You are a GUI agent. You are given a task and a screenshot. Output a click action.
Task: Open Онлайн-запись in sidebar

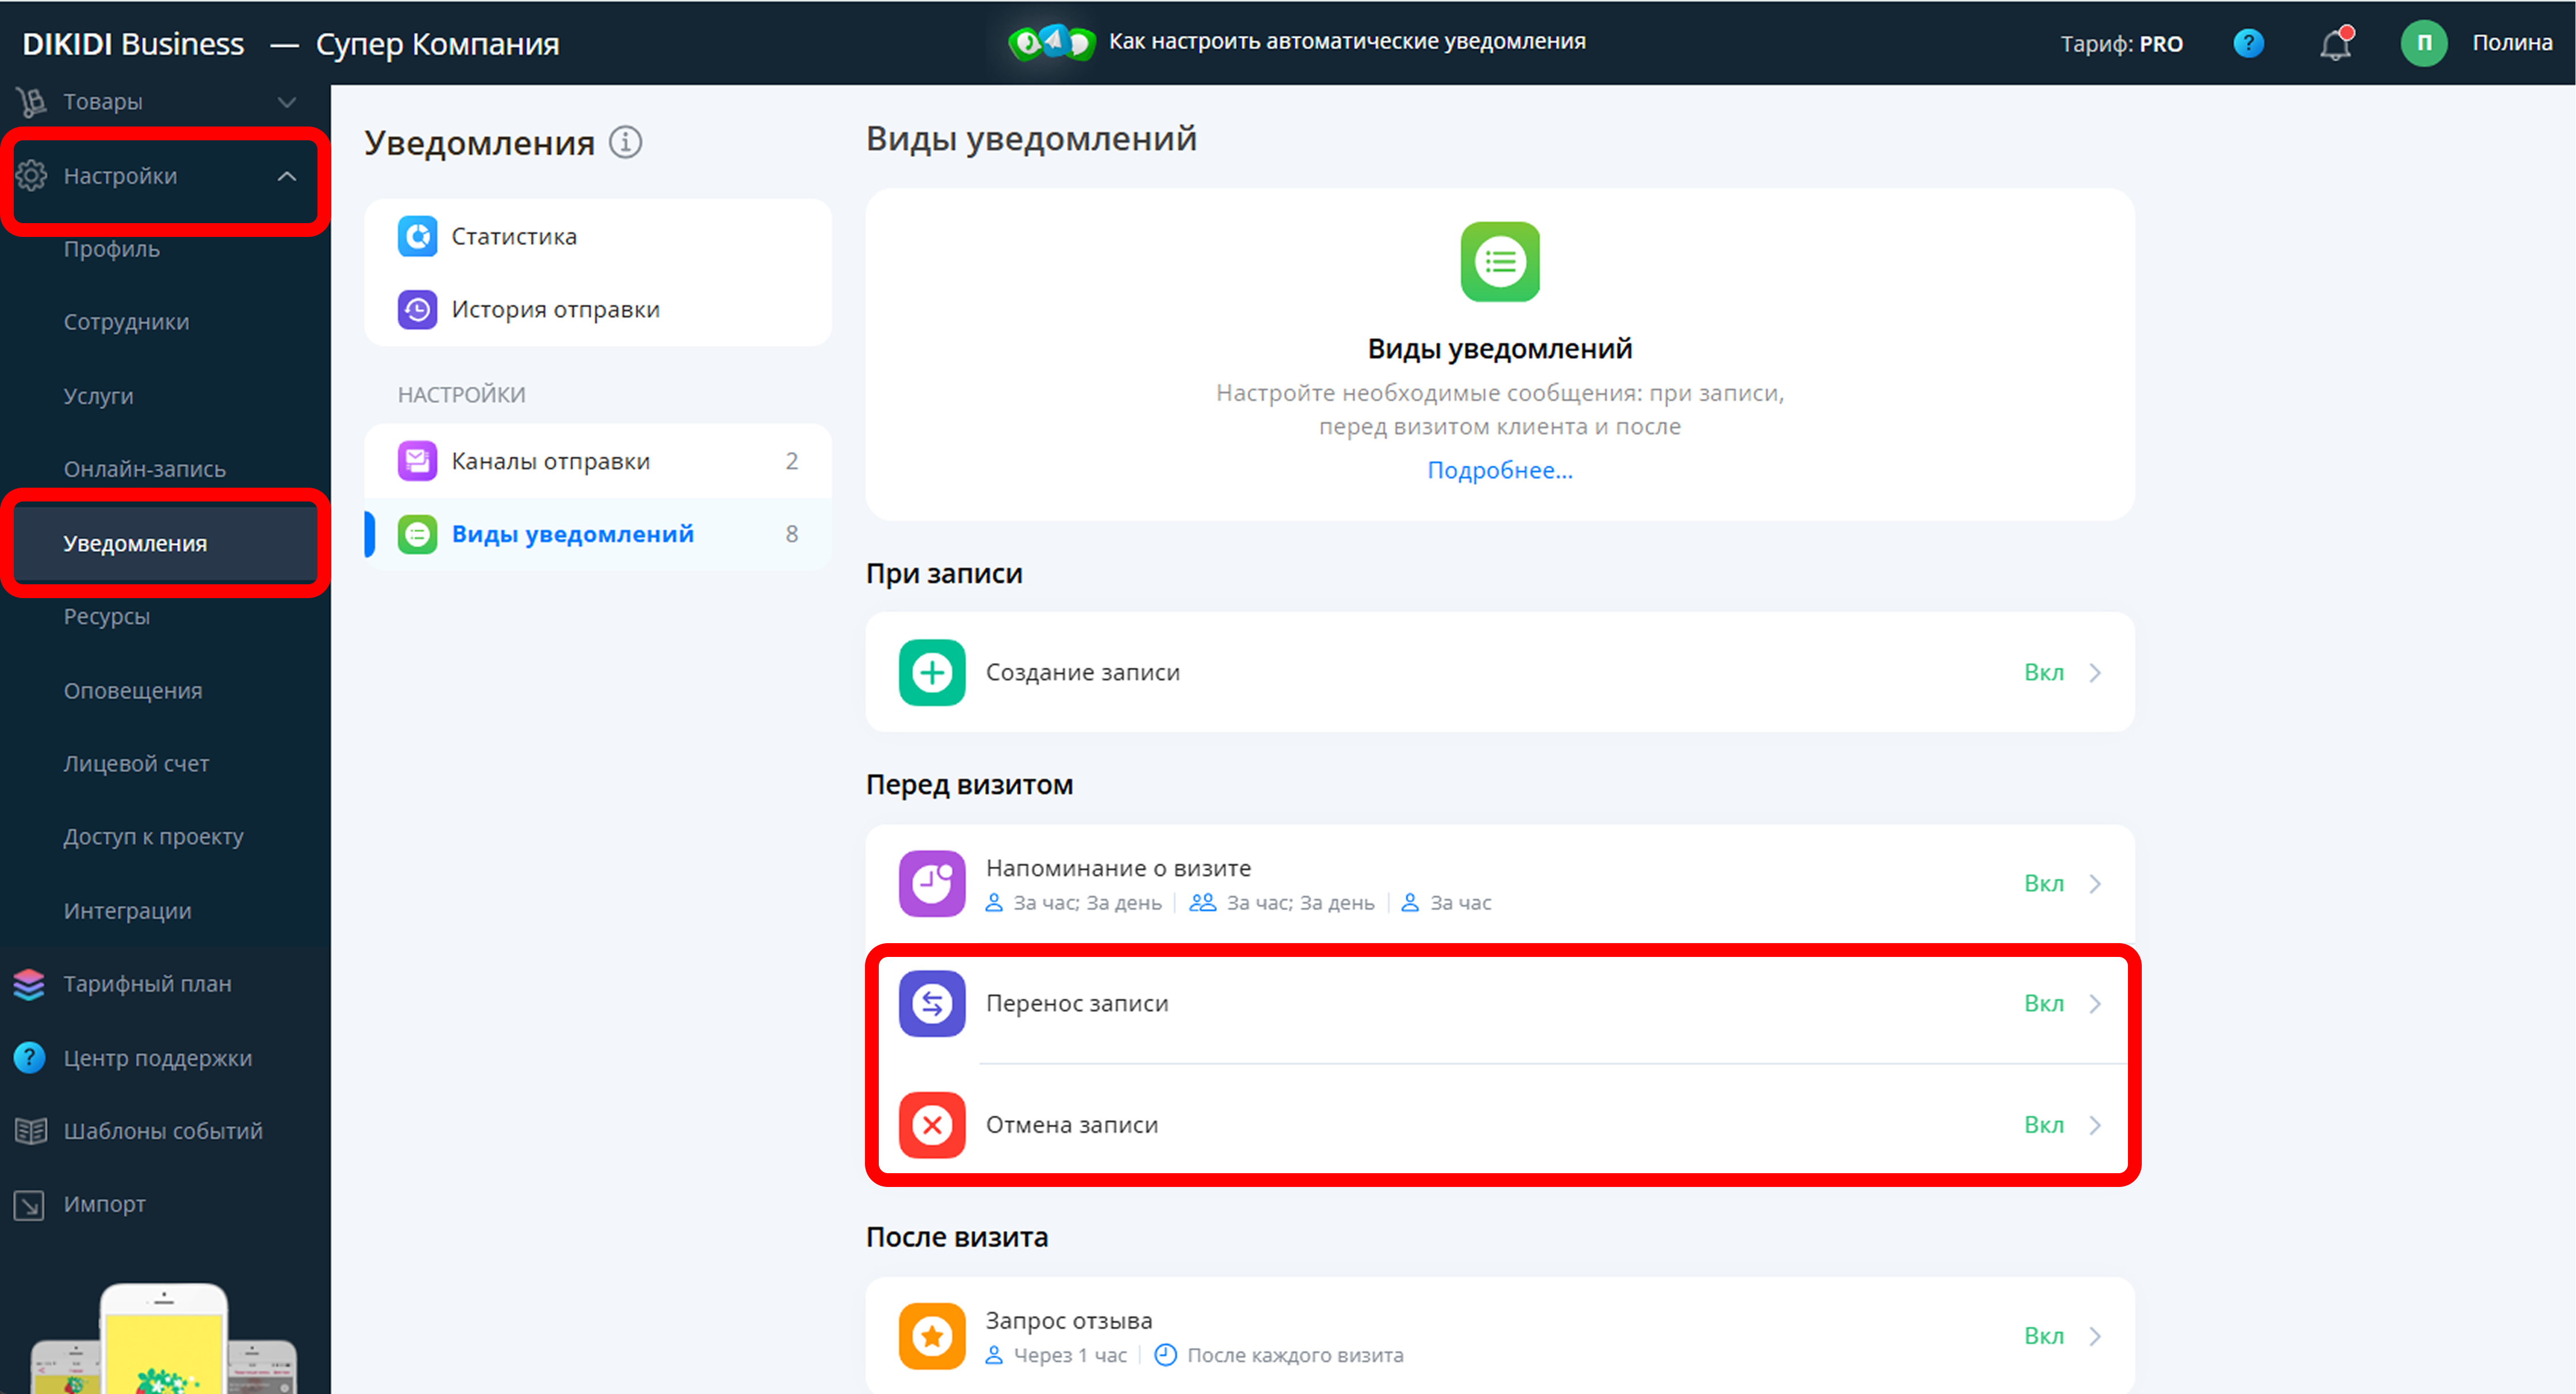click(x=145, y=469)
